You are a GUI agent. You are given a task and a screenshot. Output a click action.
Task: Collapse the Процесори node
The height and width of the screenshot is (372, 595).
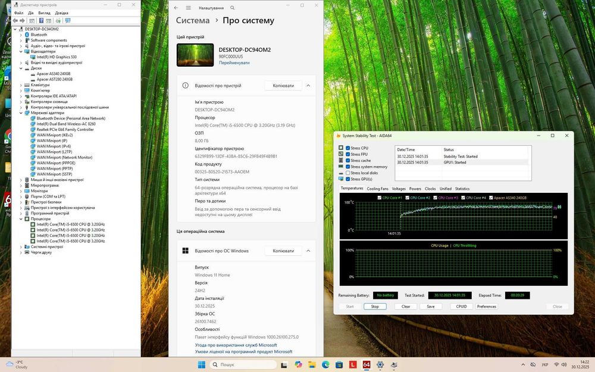tap(21, 218)
